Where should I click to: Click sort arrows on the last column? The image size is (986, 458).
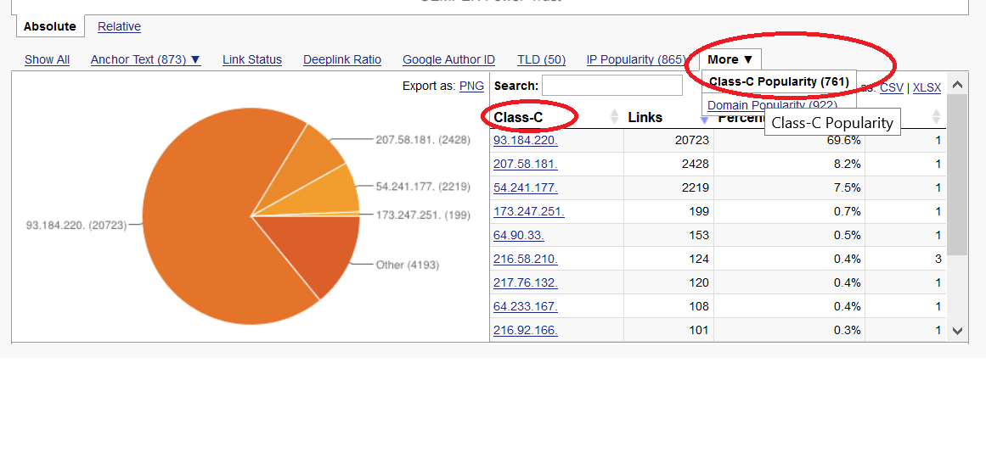click(x=937, y=117)
